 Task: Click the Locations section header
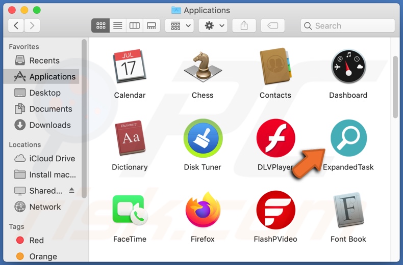25,144
